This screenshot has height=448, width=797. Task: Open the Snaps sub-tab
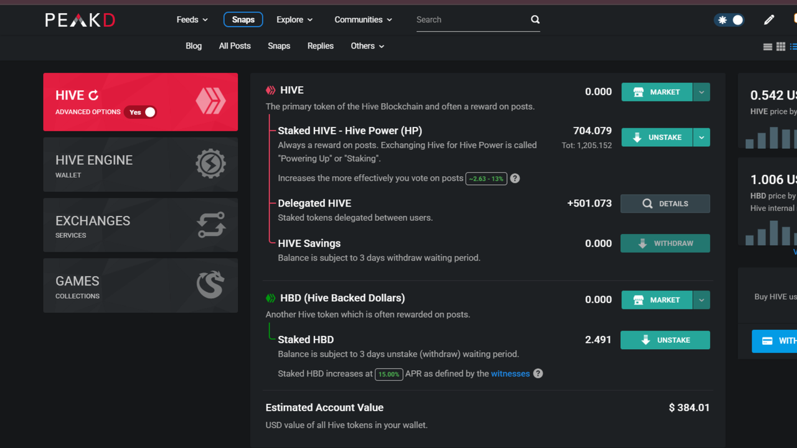279,46
